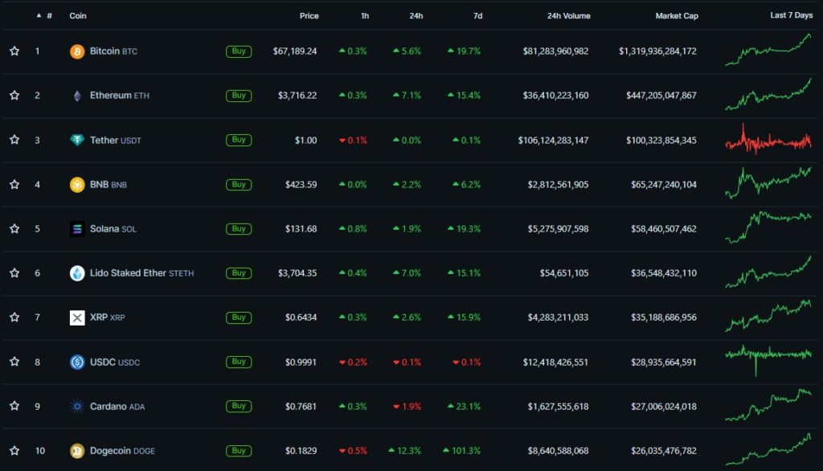823x471 pixels.
Task: Select the Bitcoin BTC logo
Action: (x=77, y=51)
